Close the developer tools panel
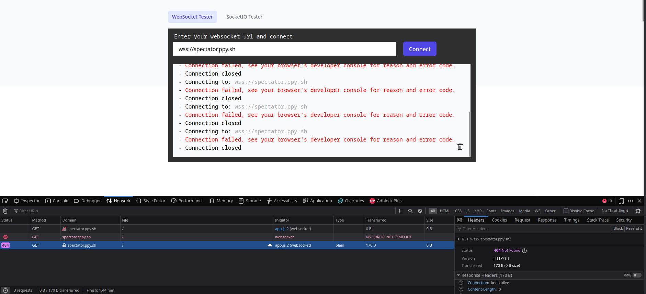The height and width of the screenshot is (294, 646). (x=639, y=201)
